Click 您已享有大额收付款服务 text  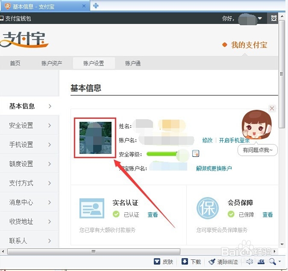pyautogui.click(x=107, y=230)
